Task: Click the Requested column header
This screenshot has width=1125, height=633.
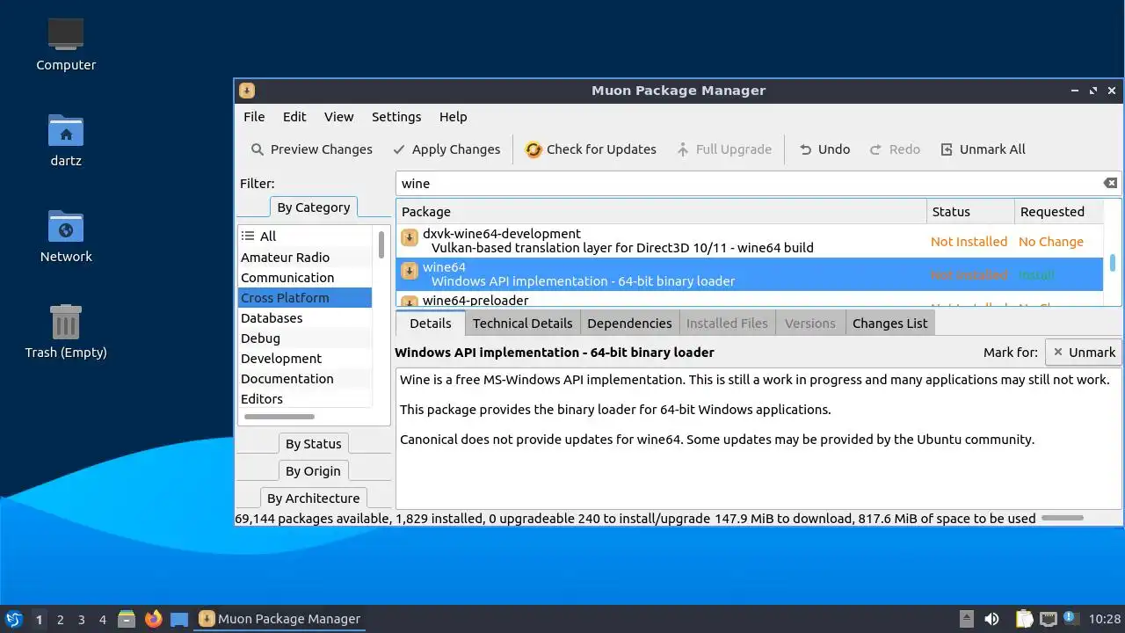Action: pyautogui.click(x=1058, y=212)
